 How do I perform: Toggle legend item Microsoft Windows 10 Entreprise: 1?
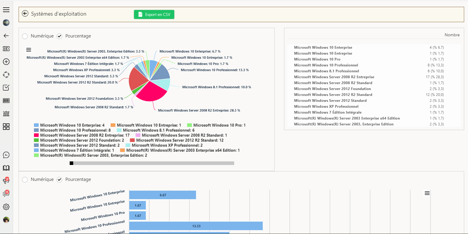click(146, 125)
